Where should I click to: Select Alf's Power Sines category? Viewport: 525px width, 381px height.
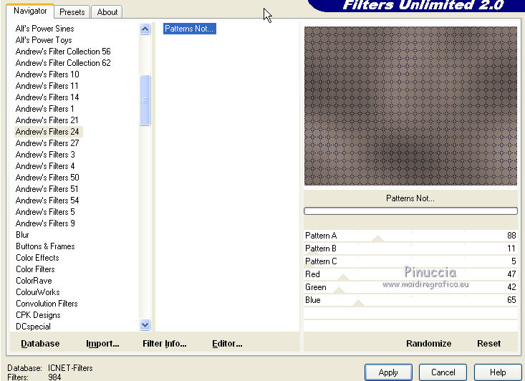click(44, 29)
